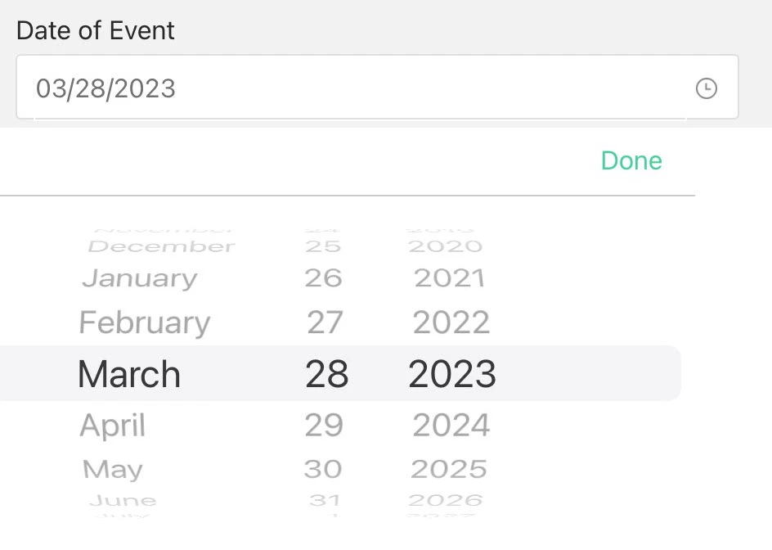Select day 27 in the day wheel
This screenshot has width=772, height=550.
pyautogui.click(x=325, y=322)
